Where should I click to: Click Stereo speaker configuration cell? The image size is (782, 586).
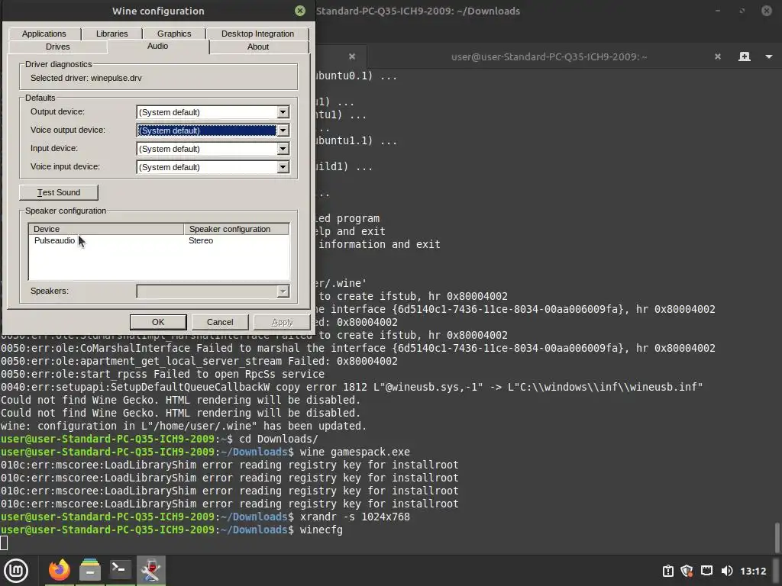click(x=201, y=240)
